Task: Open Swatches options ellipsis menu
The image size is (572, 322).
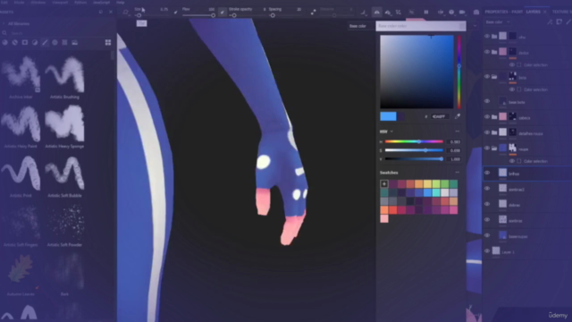Action: [458, 173]
